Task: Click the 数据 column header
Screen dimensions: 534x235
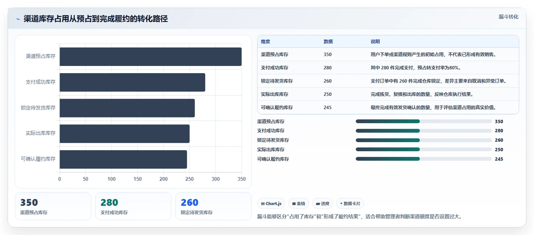Action: (x=328, y=42)
